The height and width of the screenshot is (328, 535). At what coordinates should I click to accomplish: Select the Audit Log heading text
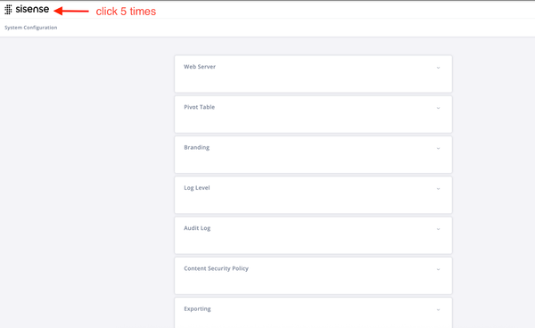(x=197, y=228)
